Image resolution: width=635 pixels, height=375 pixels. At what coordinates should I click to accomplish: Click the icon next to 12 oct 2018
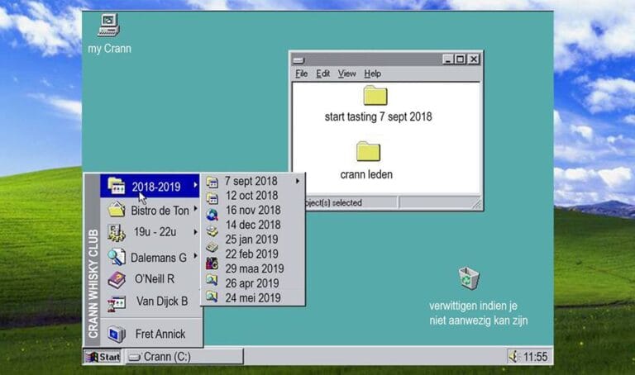[x=212, y=197]
